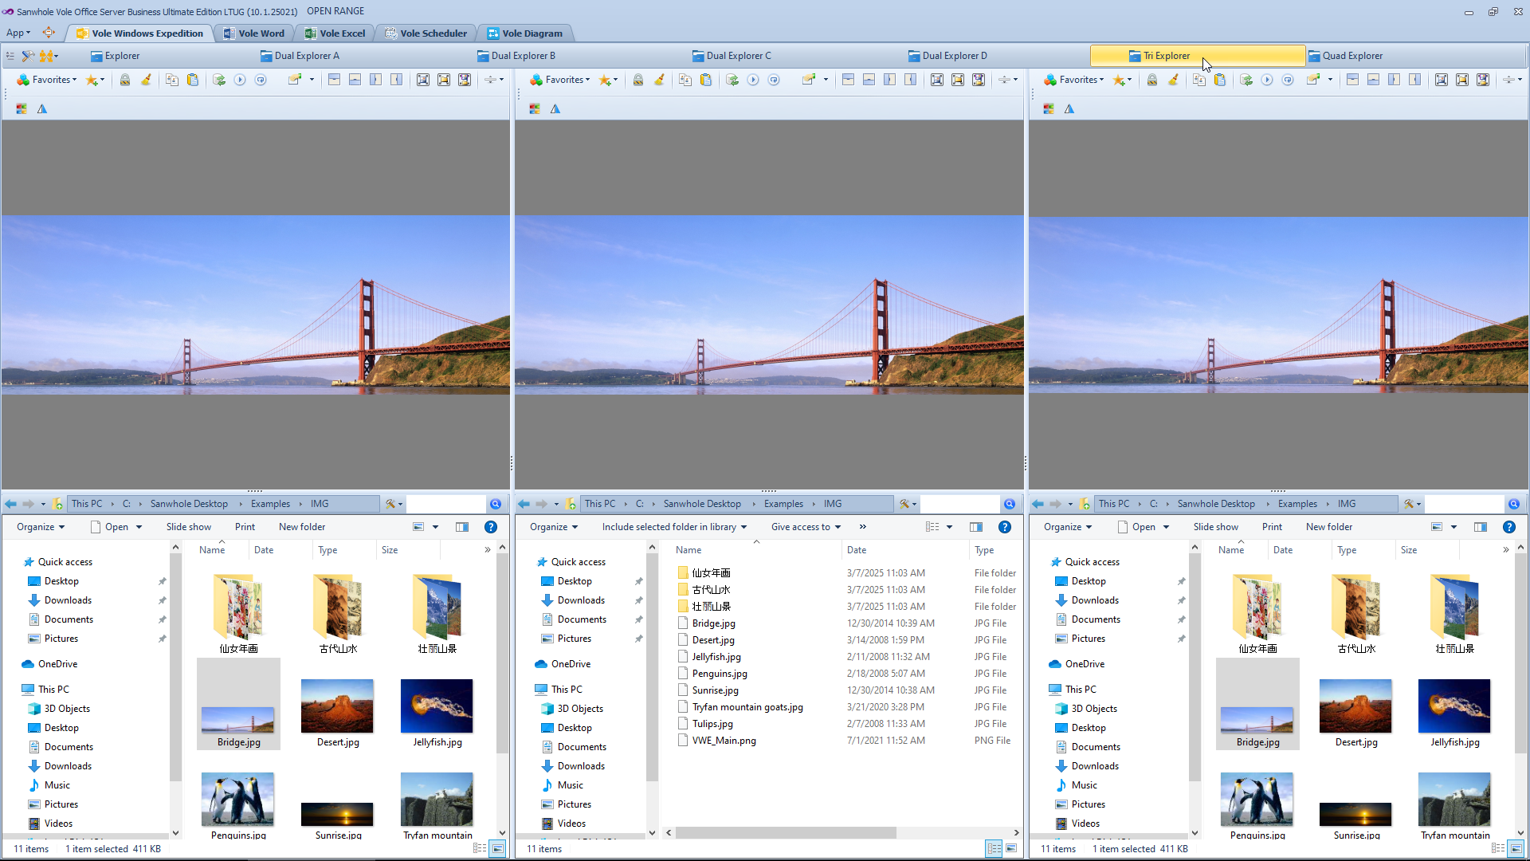Image resolution: width=1530 pixels, height=861 pixels.
Task: Open Dual Explorer A tab
Action: (300, 56)
